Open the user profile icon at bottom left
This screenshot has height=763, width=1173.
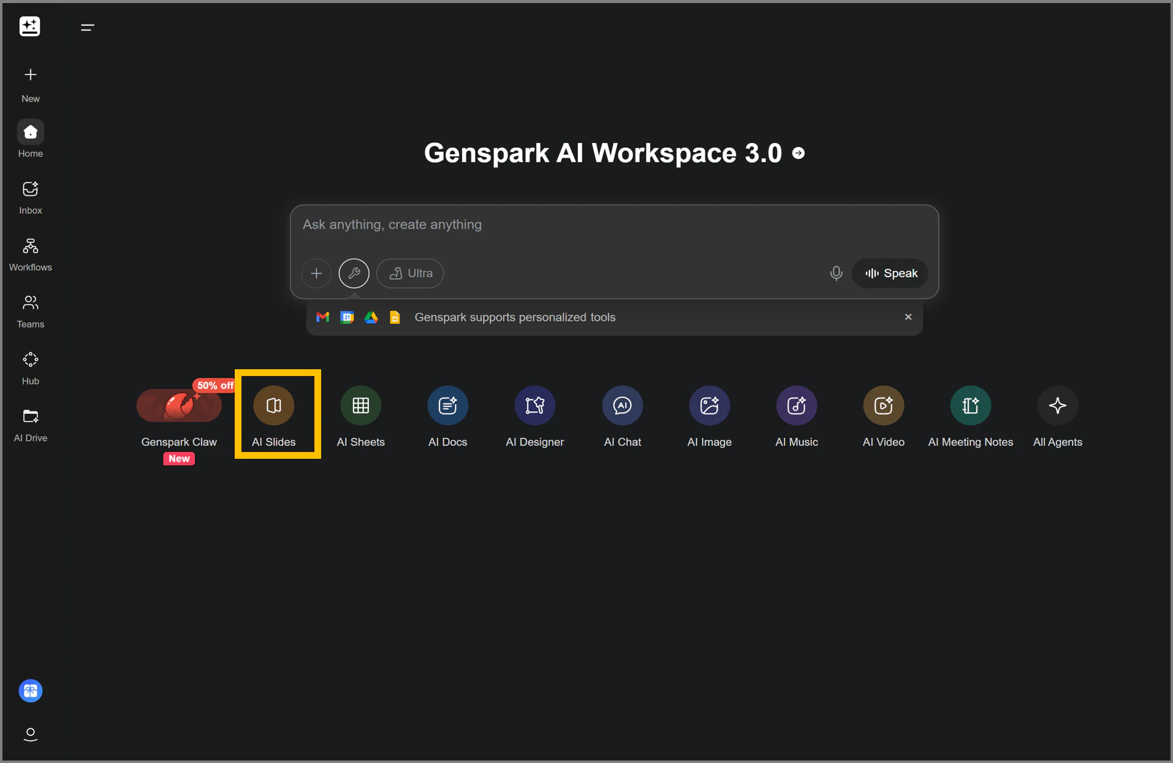click(x=31, y=734)
